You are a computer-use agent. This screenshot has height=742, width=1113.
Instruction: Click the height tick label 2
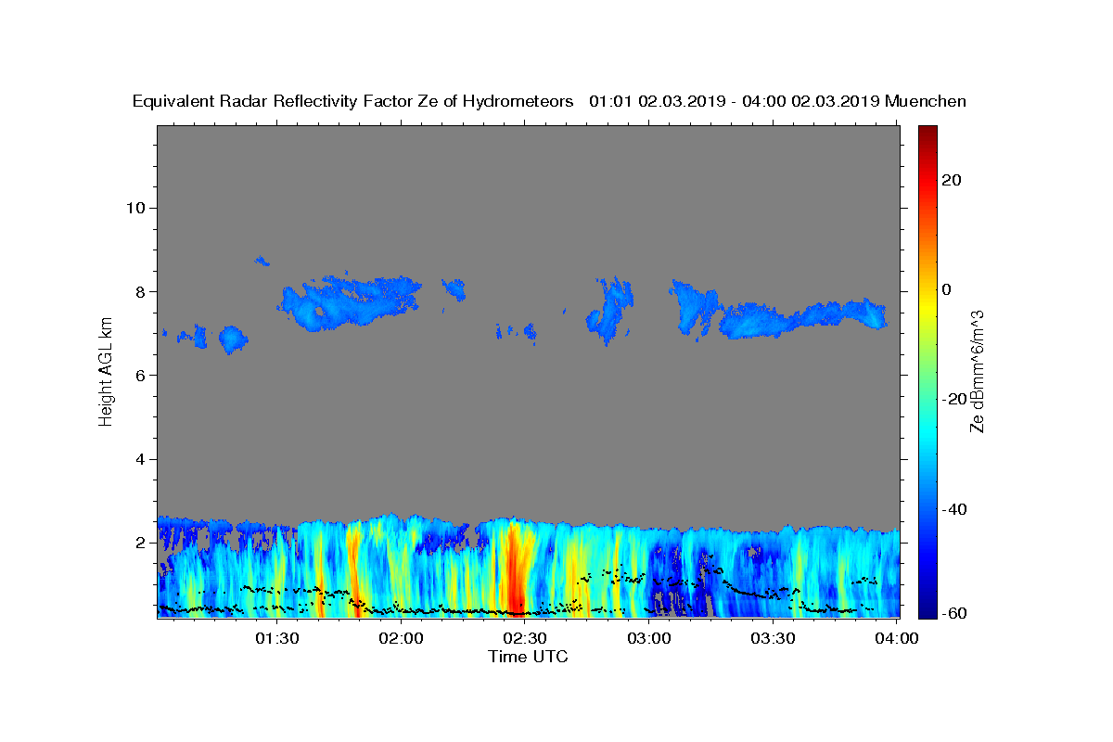click(139, 543)
